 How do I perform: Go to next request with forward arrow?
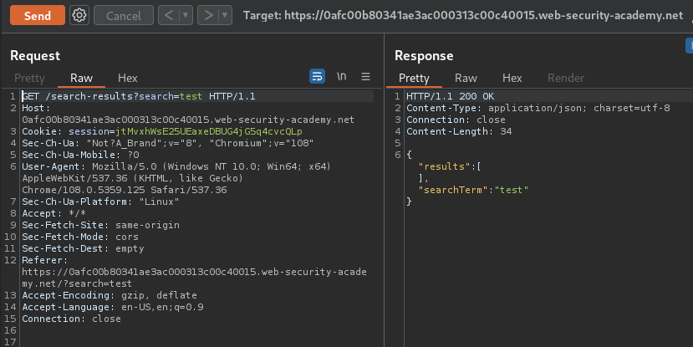(208, 16)
